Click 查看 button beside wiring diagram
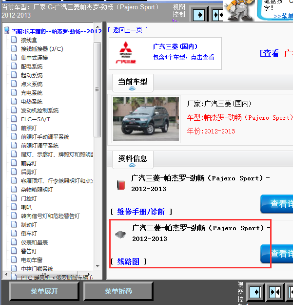The image size is (293, 305). [277, 254]
